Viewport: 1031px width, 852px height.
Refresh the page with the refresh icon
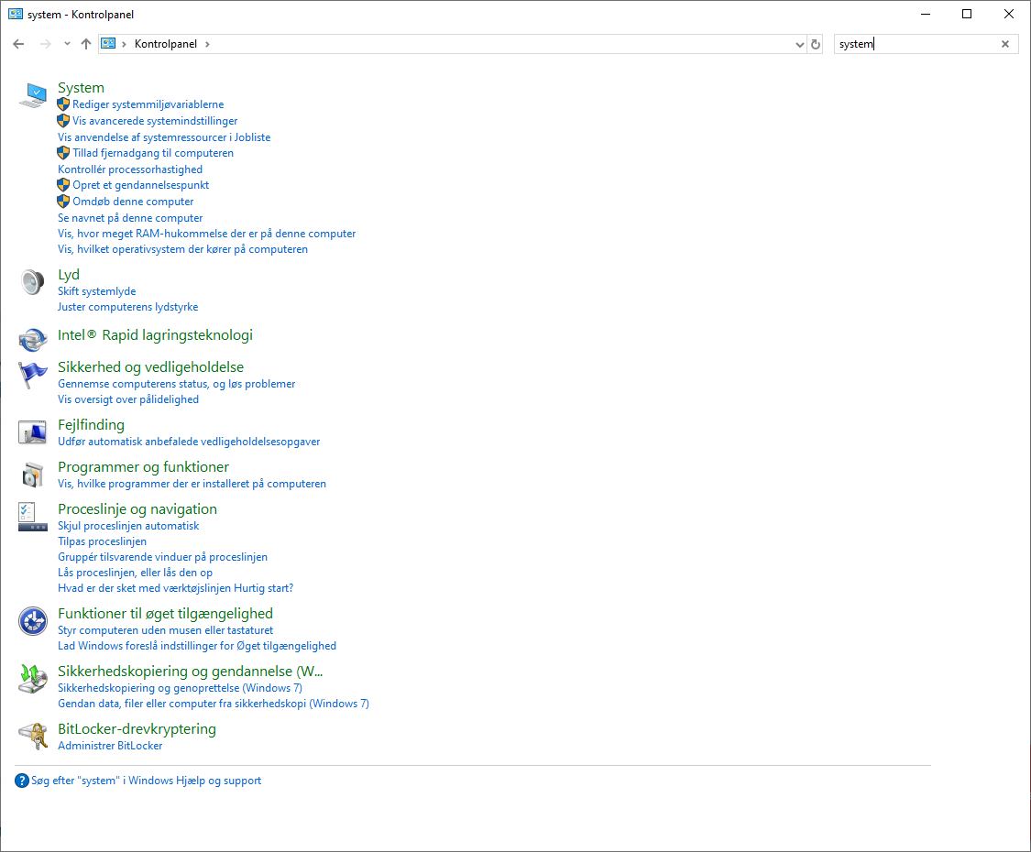coord(815,43)
